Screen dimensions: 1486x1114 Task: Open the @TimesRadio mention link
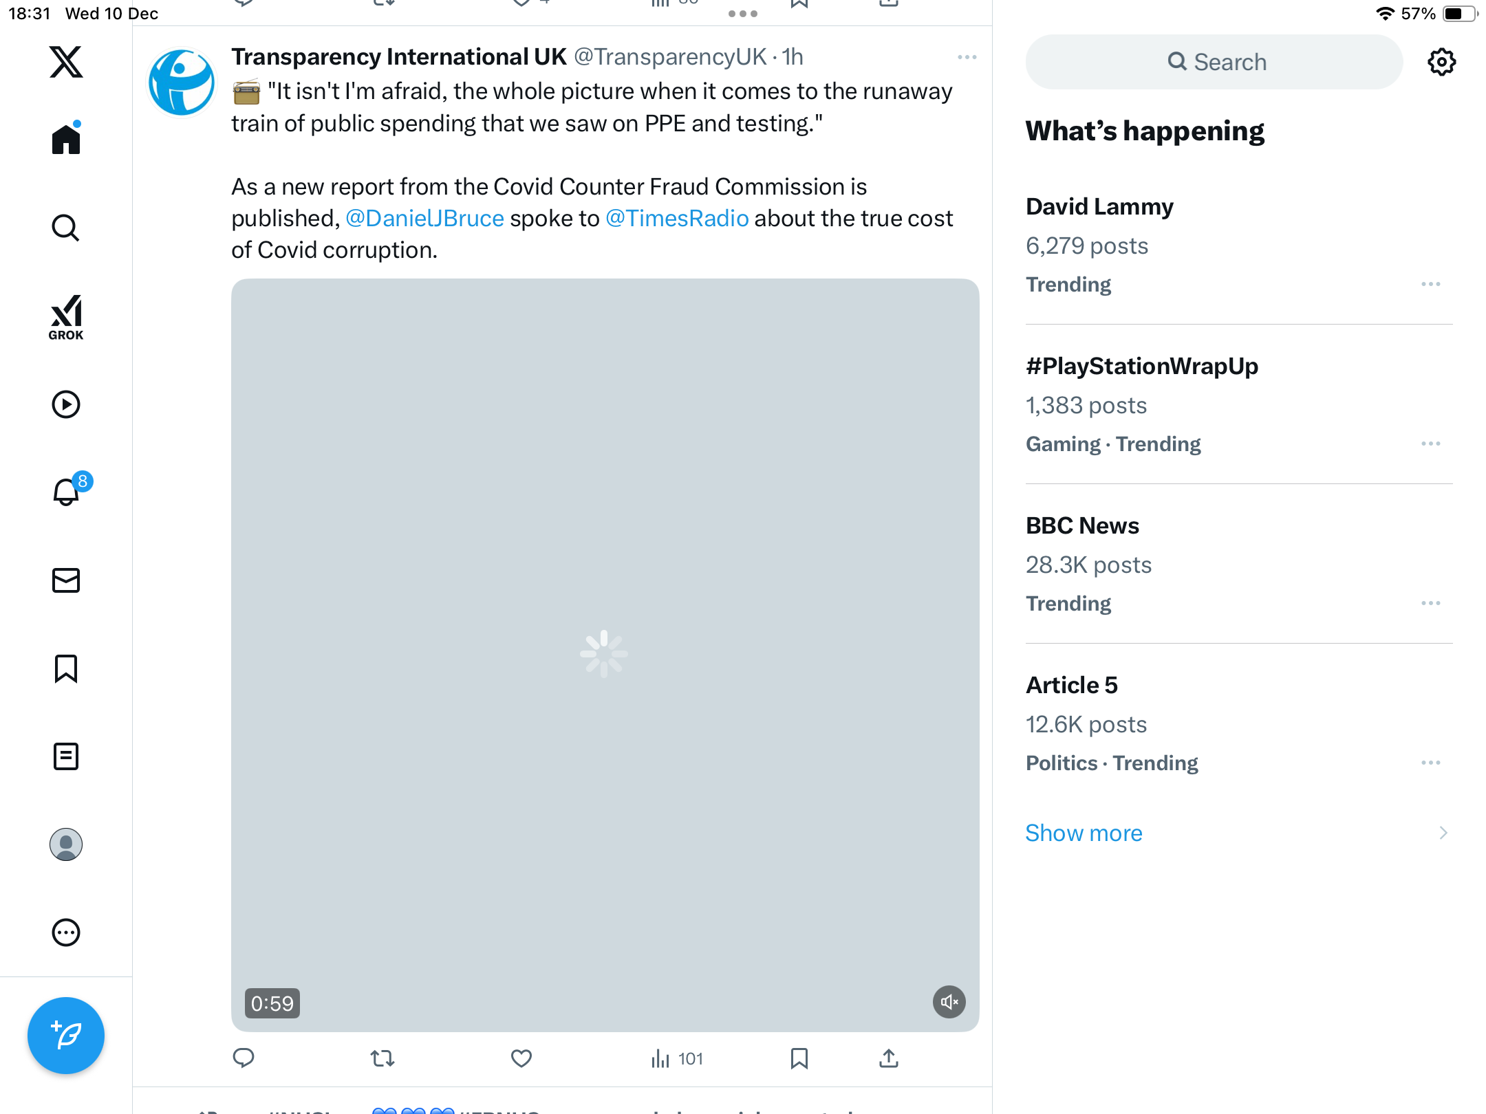pos(677,218)
